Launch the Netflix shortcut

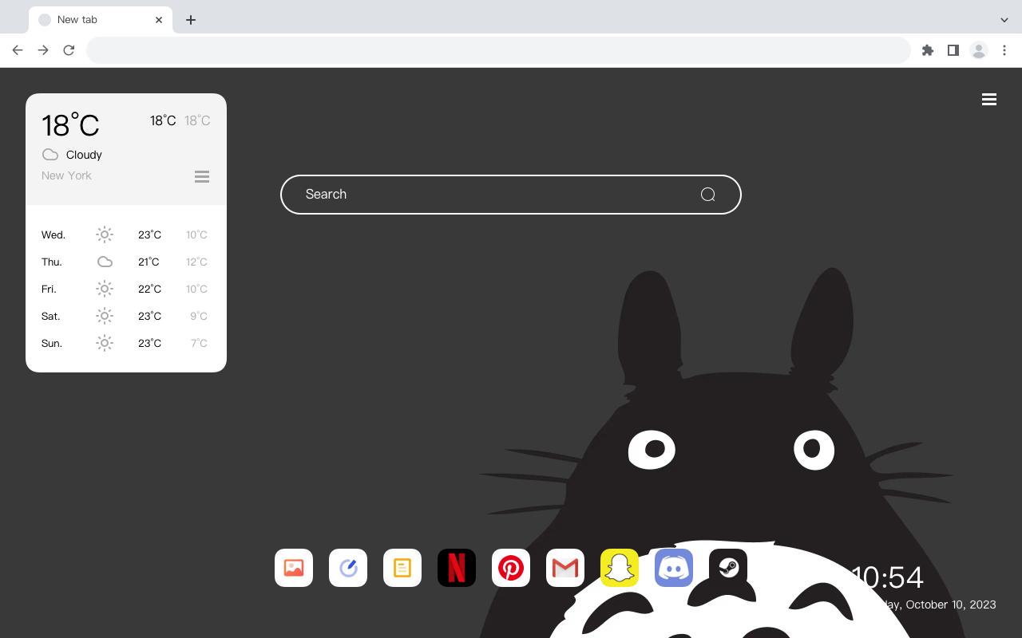click(x=457, y=568)
